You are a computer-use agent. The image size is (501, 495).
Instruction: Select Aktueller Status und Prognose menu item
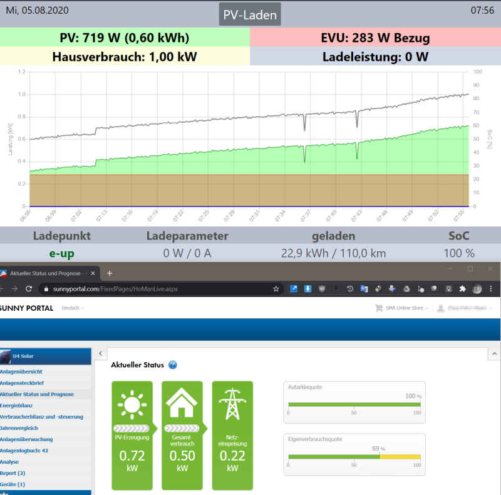[x=37, y=394]
